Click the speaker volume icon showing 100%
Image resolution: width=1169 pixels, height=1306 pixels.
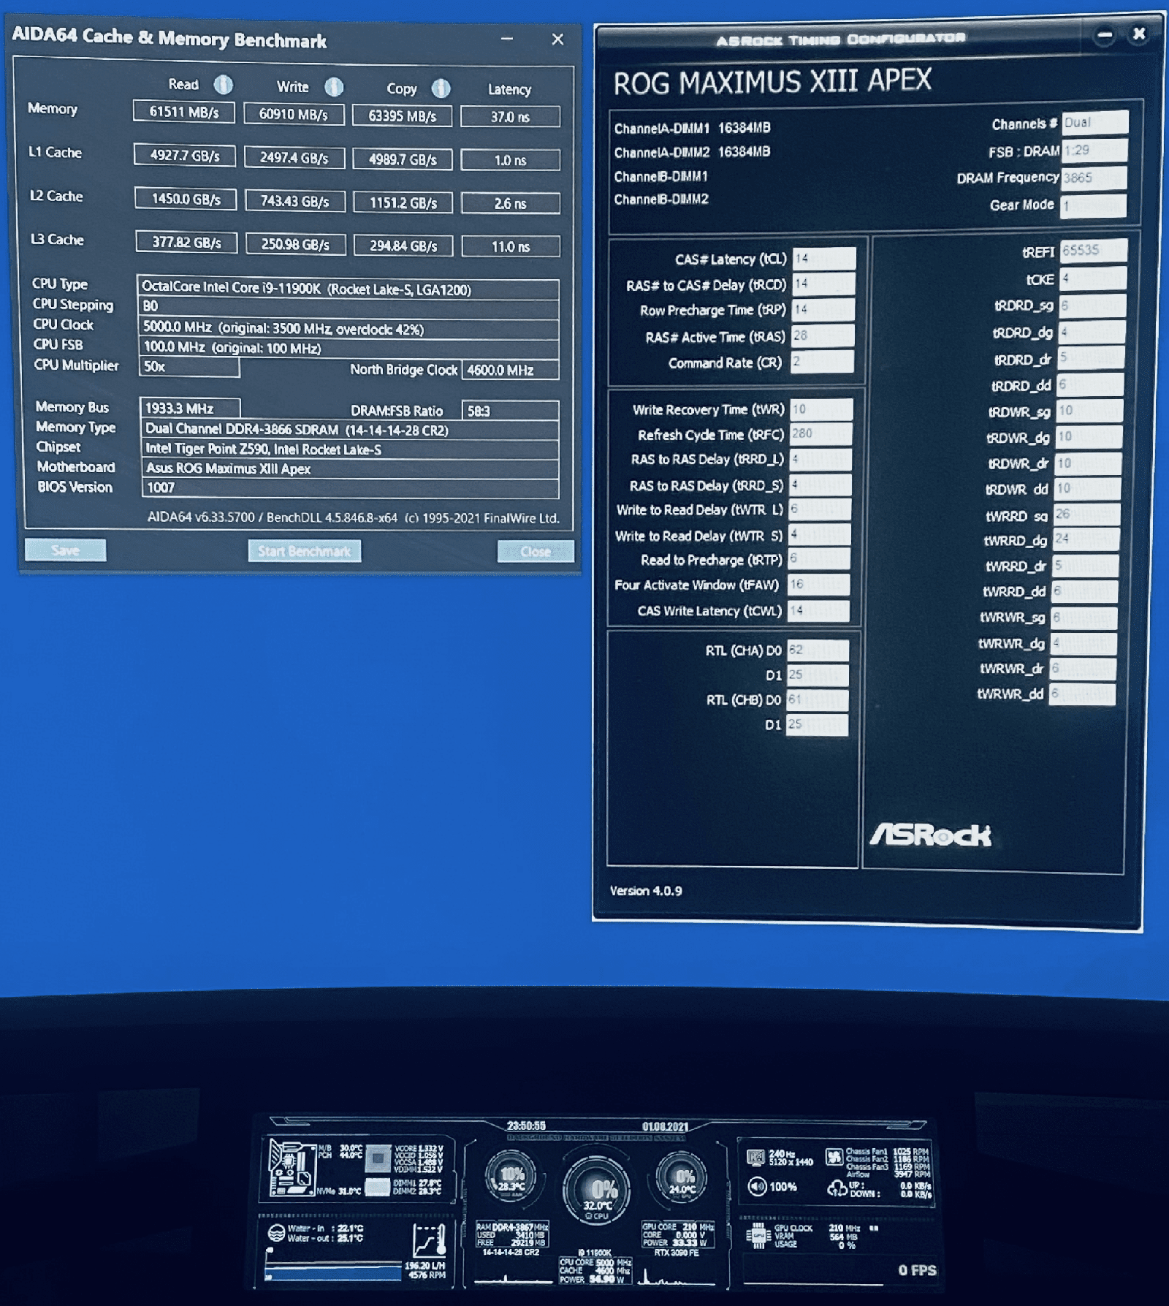click(x=757, y=1187)
